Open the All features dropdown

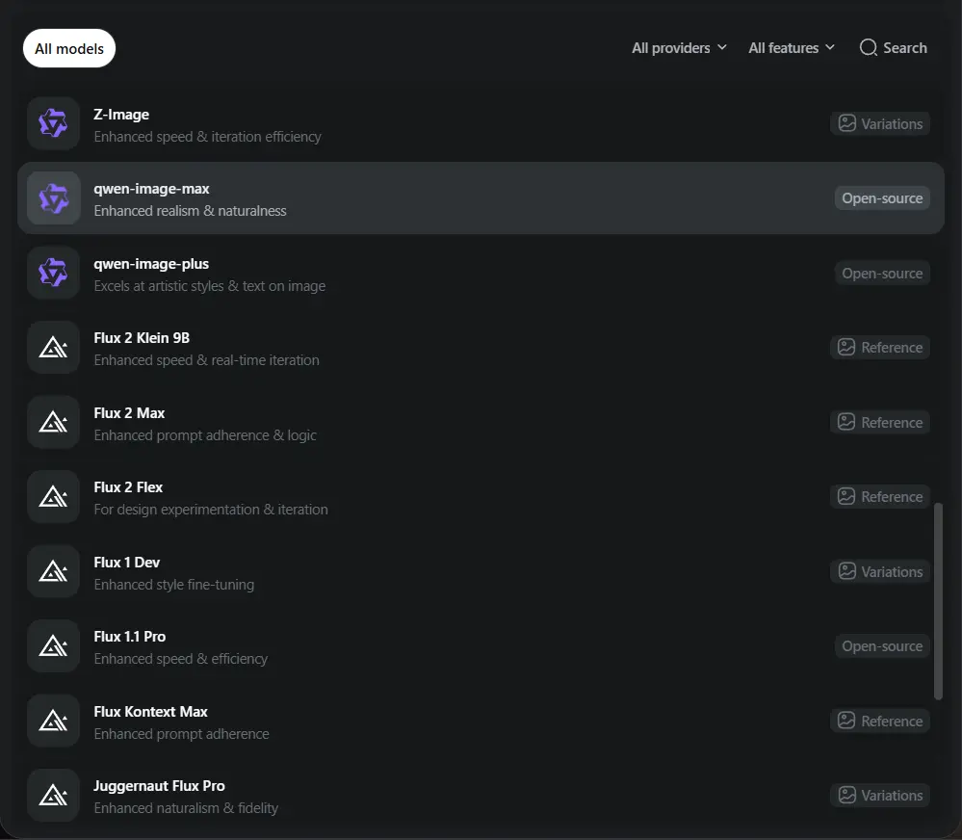click(792, 48)
